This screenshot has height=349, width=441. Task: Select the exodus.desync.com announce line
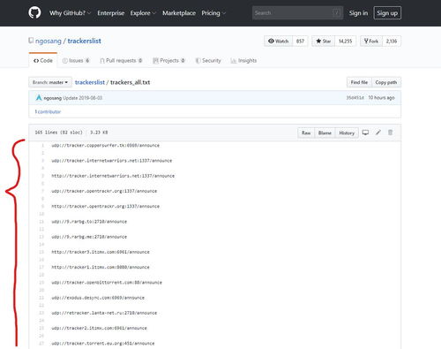click(x=98, y=298)
